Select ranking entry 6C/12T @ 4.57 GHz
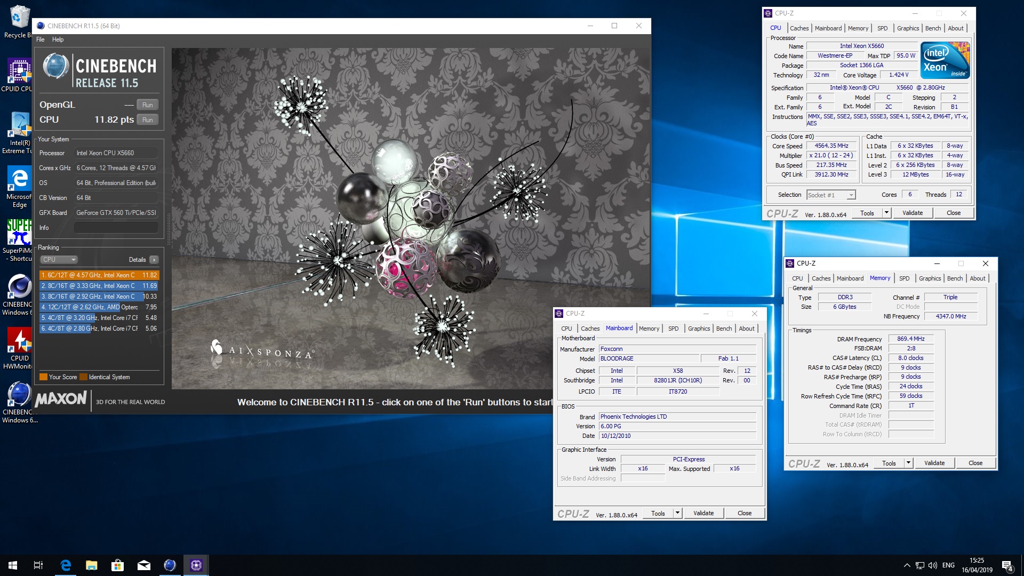Screen dimensions: 1024x576 tap(99, 275)
